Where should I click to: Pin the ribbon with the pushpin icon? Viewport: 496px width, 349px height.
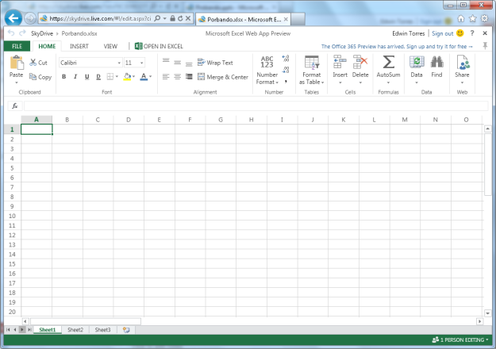[x=485, y=46]
